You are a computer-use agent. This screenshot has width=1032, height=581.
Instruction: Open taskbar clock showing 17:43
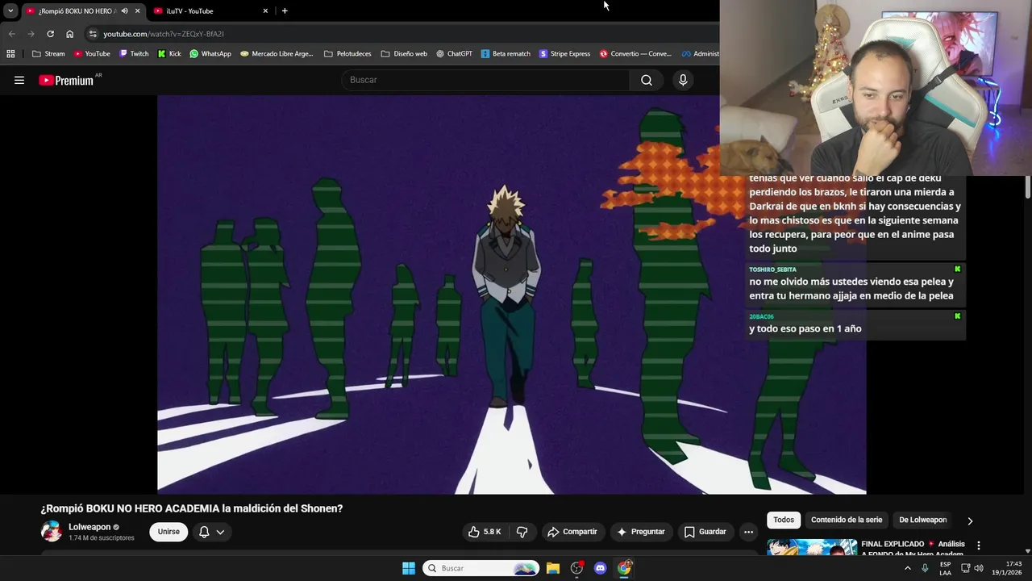1007,568
